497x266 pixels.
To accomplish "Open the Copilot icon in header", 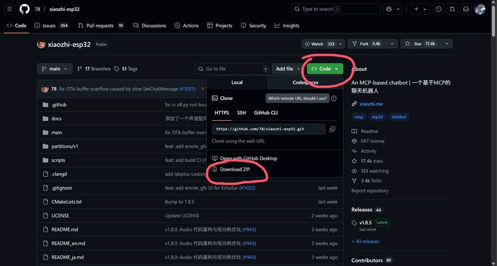I will point(389,9).
